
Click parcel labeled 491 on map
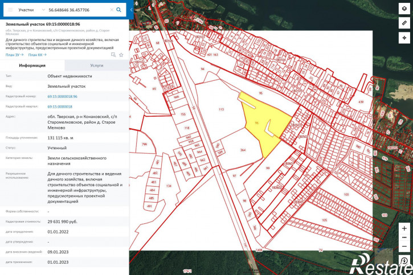coord(150,206)
